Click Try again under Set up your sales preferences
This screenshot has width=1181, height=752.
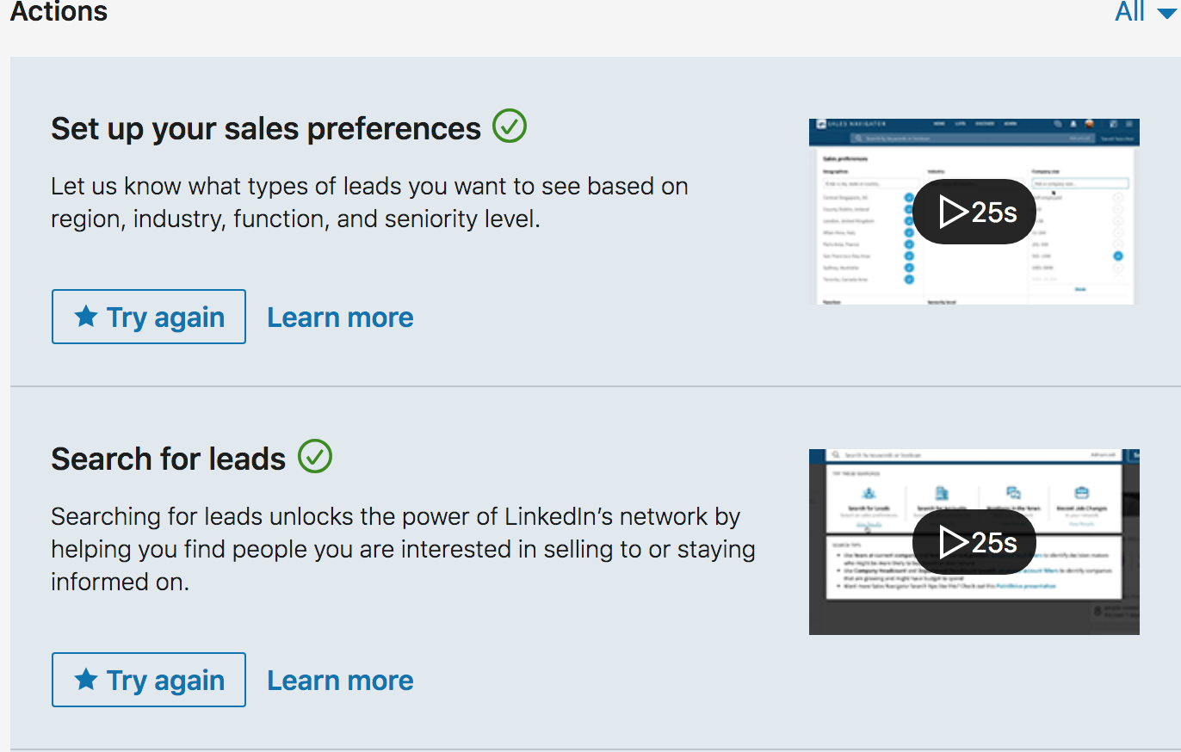pyautogui.click(x=149, y=317)
